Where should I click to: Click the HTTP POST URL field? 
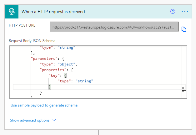pyautogui.click(x=114, y=27)
